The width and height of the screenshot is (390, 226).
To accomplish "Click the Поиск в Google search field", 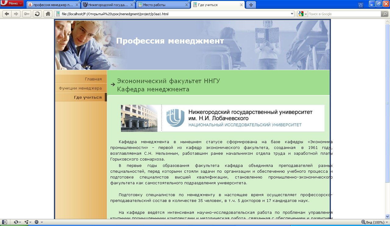I will click(x=344, y=14).
